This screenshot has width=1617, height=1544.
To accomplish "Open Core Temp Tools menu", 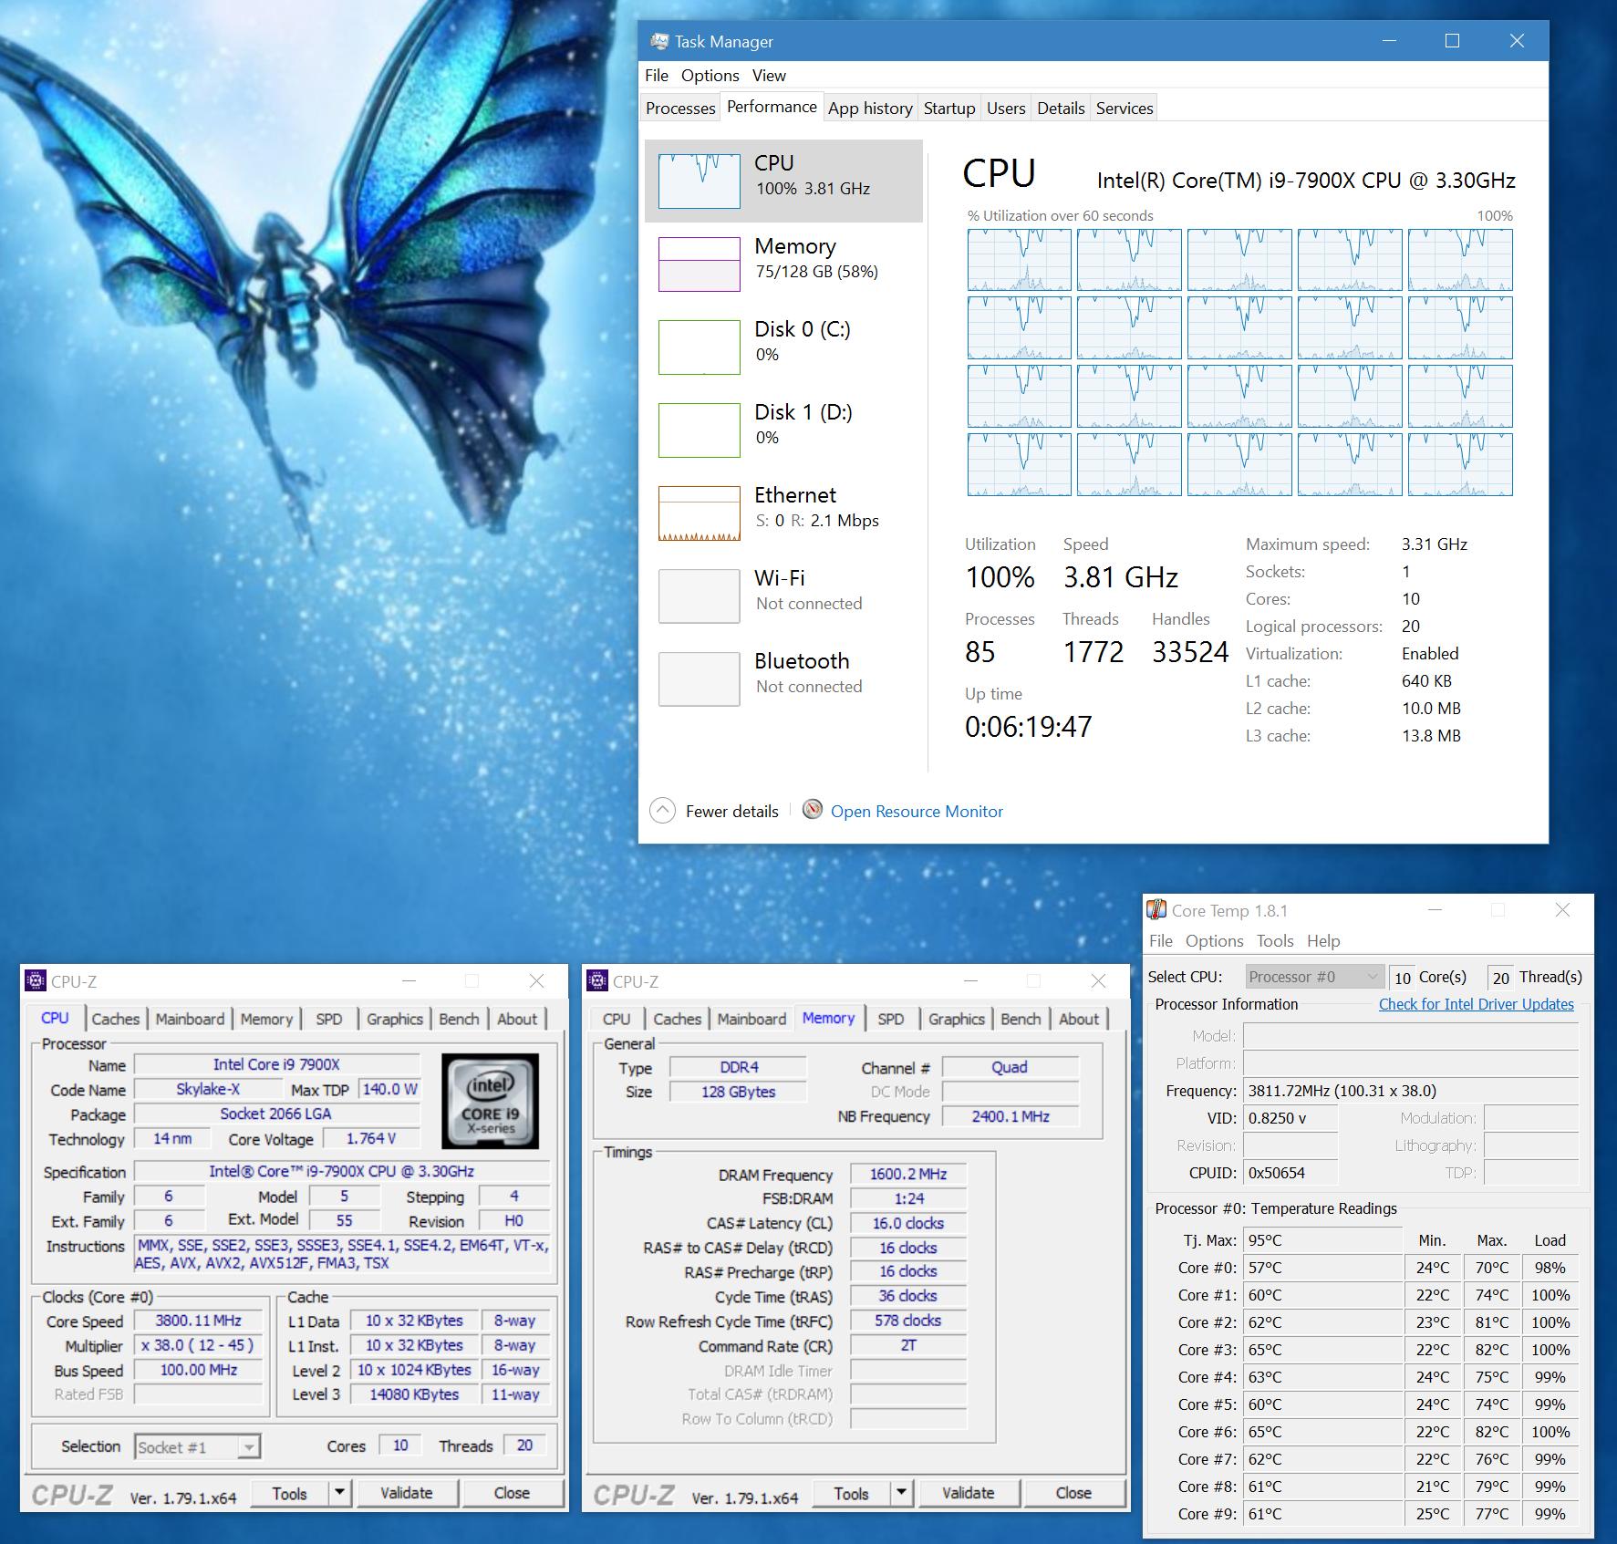I will (1275, 940).
